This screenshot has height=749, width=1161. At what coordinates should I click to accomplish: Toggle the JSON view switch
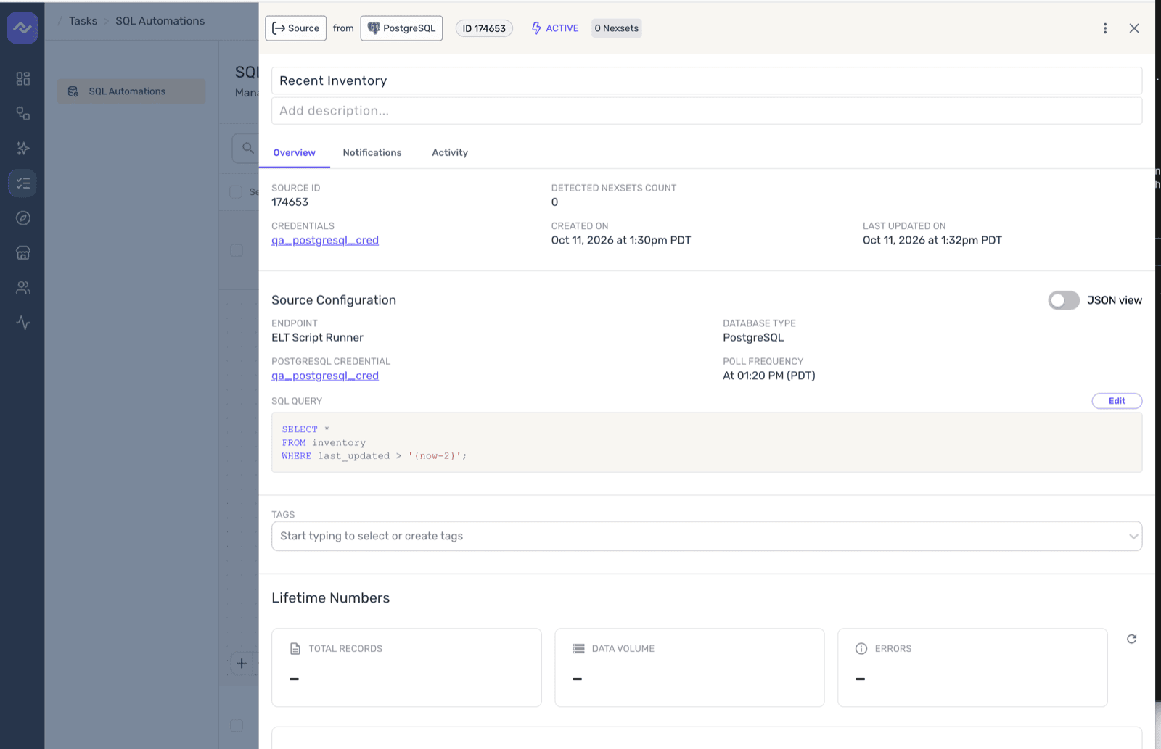tap(1064, 300)
